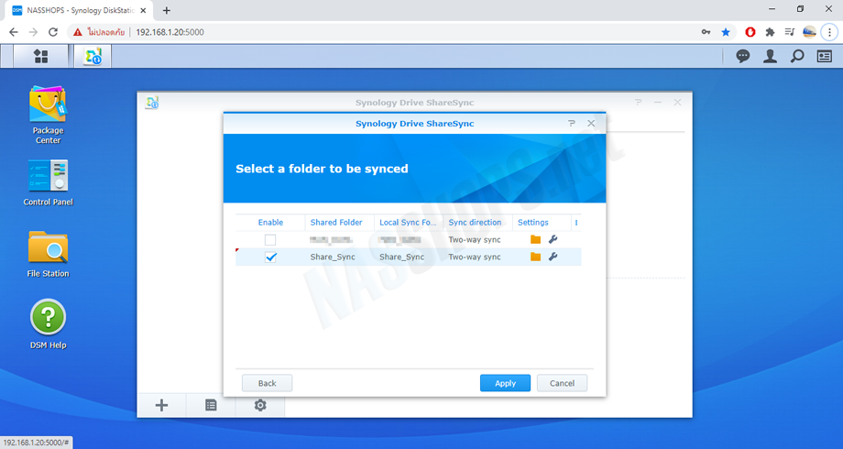Click the Local Sync Folder column header
The image size is (843, 449).
click(408, 222)
